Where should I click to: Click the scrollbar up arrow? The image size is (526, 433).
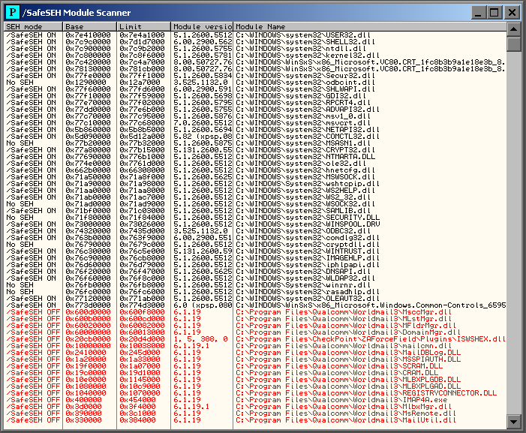(x=513, y=29)
